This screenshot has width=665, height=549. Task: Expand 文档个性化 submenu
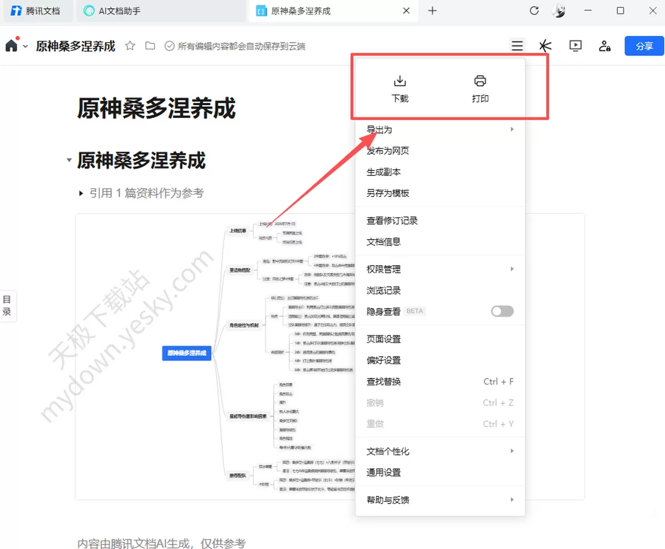pos(440,452)
